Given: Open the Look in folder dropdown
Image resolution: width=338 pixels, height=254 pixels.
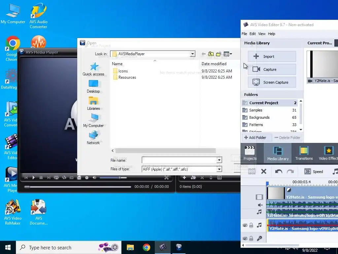Looking at the screenshot, I should [192, 54].
